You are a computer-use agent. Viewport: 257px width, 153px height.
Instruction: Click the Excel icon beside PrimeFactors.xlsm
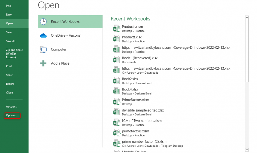click(x=116, y=101)
